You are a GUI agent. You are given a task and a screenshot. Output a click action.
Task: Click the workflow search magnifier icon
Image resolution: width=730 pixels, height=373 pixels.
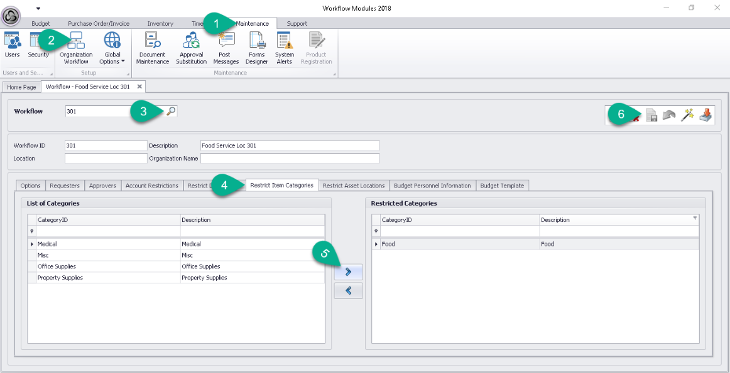pyautogui.click(x=171, y=111)
